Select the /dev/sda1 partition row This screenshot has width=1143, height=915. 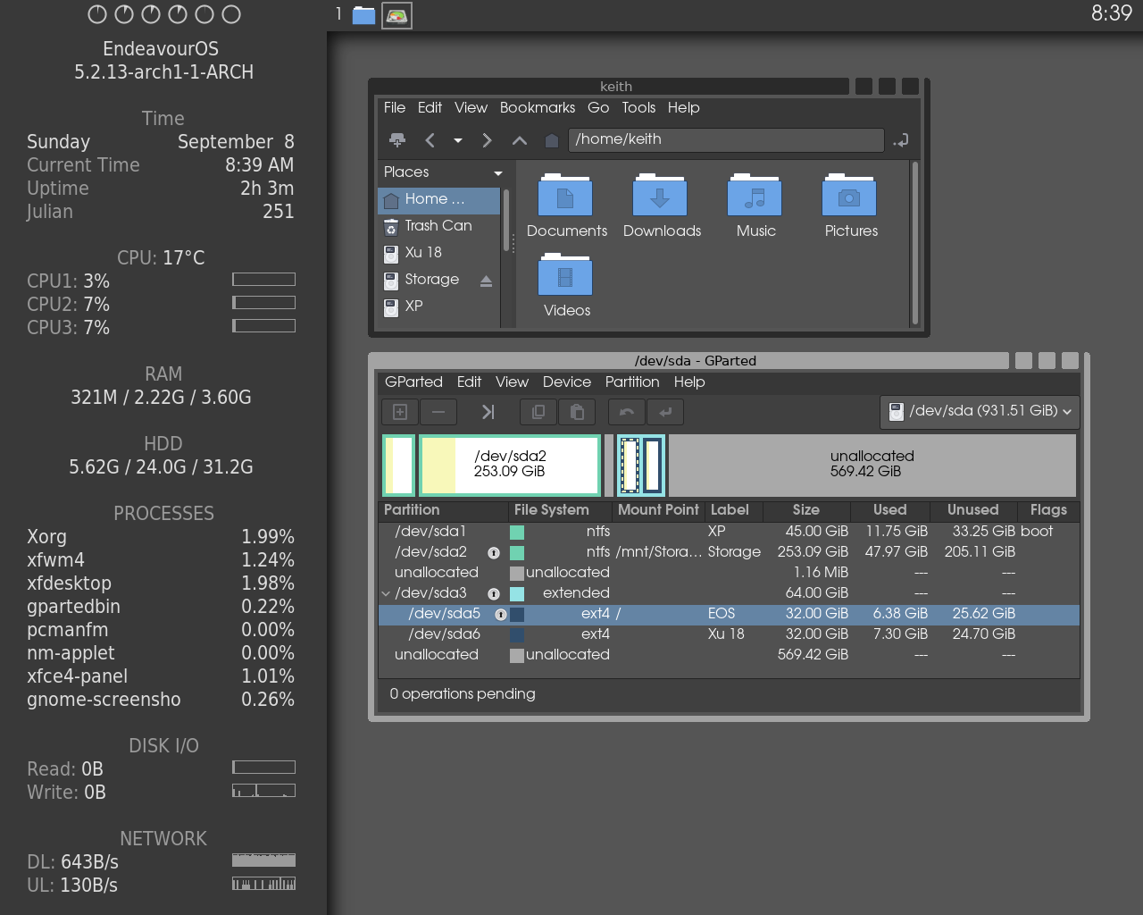point(729,532)
